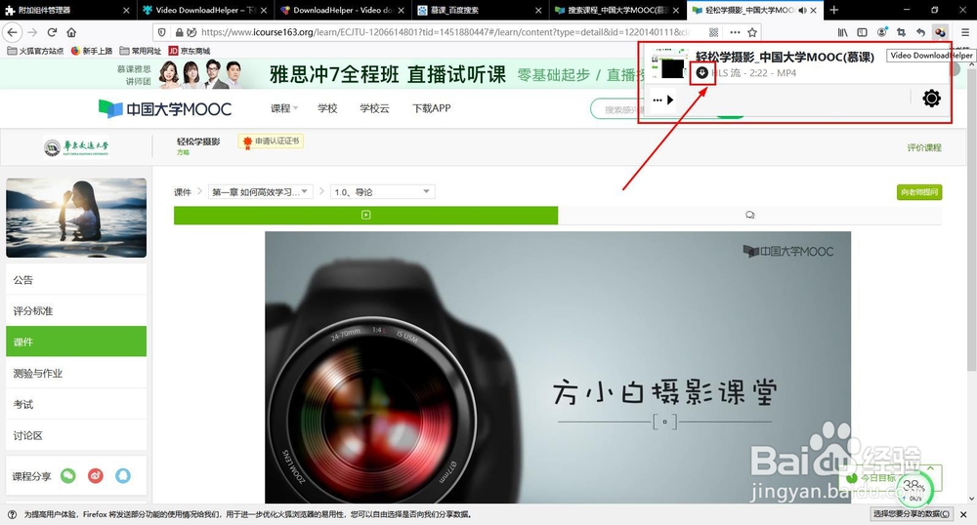The height and width of the screenshot is (525, 977).
Task: Toggle the Firefox sidebar icon
Action: point(863,32)
